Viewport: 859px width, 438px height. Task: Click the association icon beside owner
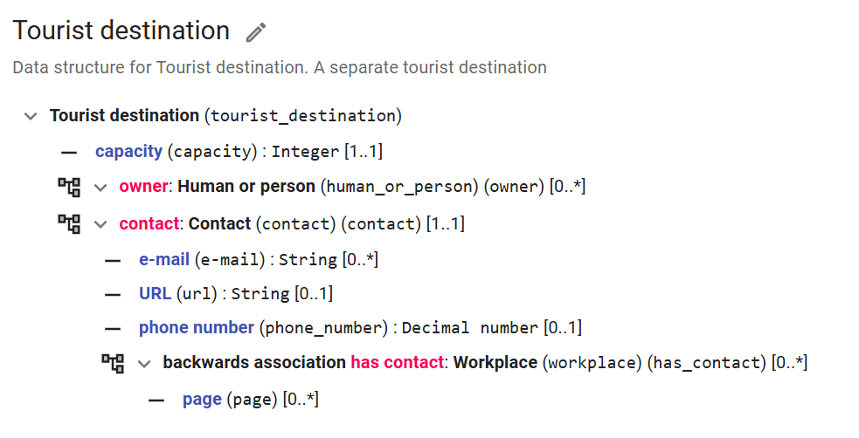point(69,187)
